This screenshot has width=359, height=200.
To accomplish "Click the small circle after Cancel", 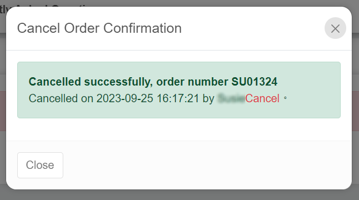I will pyautogui.click(x=285, y=98).
